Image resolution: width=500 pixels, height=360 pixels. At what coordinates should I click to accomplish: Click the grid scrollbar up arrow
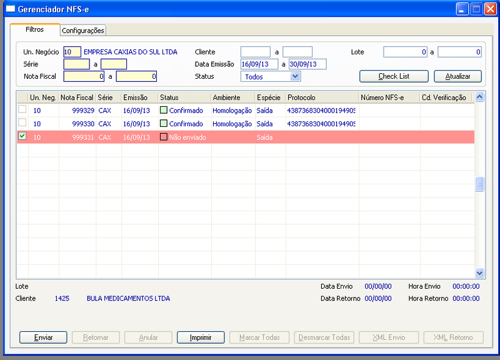479,97
